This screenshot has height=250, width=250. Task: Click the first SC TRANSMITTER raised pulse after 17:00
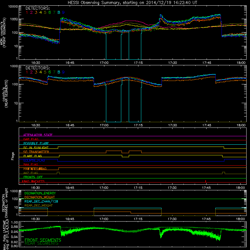114,152
